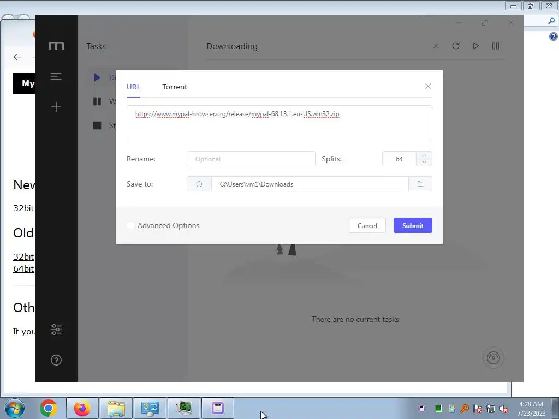Open the Windows Start menu
559x419 pixels.
click(x=15, y=408)
